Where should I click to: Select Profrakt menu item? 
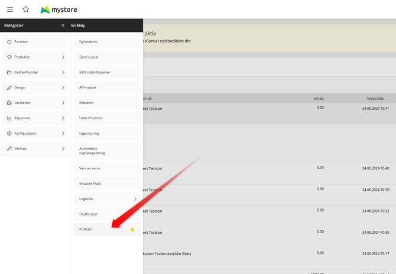click(x=107, y=229)
